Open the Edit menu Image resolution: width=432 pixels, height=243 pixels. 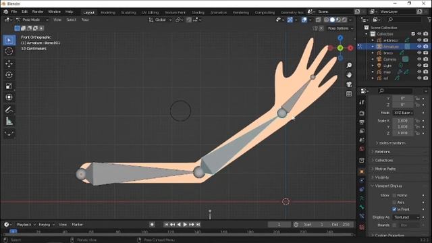24,11
